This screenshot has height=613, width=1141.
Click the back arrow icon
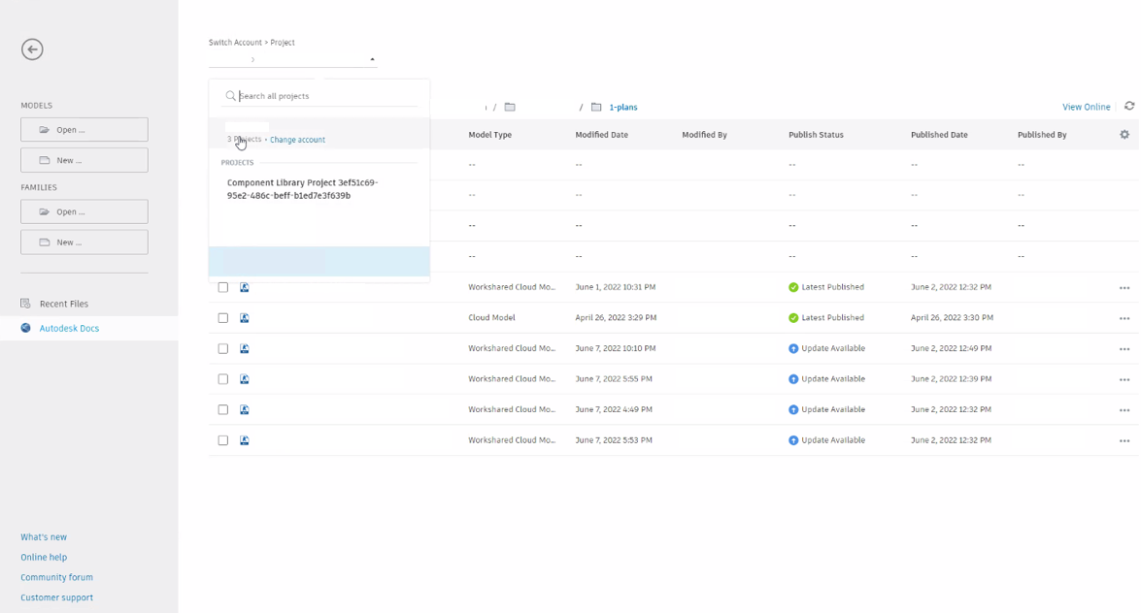pos(32,49)
